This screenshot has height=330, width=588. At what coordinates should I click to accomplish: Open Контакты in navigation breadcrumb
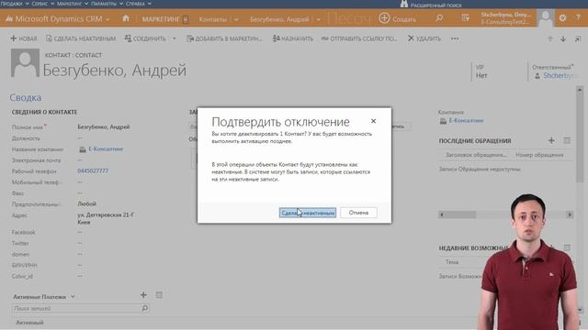click(x=212, y=19)
